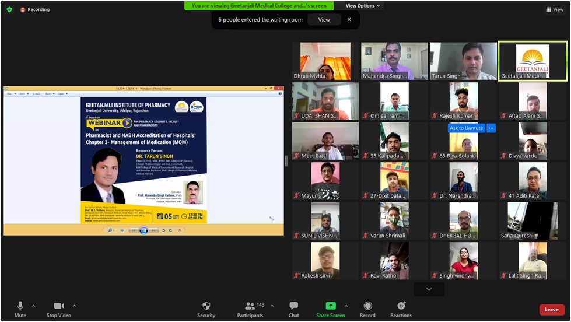Select Dr EKBAL HU video tile

(463, 221)
